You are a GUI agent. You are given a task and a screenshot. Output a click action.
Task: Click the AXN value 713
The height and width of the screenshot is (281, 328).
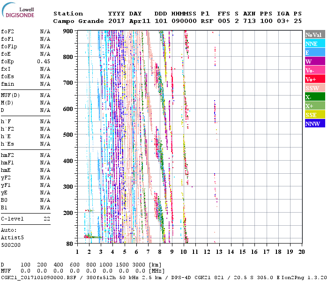pos(250,21)
